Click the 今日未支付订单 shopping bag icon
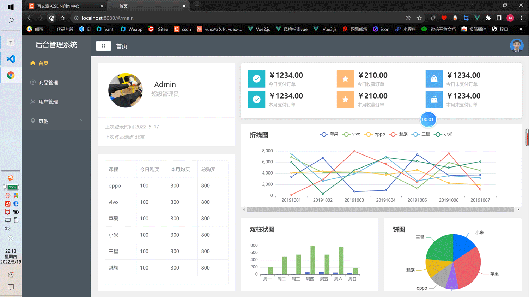Image resolution: width=529 pixels, height=297 pixels. [x=434, y=79]
